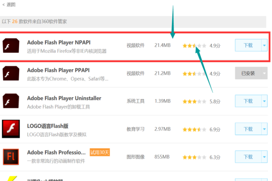Download Adobe Flash Player Uninstaller
The width and height of the screenshot is (272, 181).
[248, 101]
